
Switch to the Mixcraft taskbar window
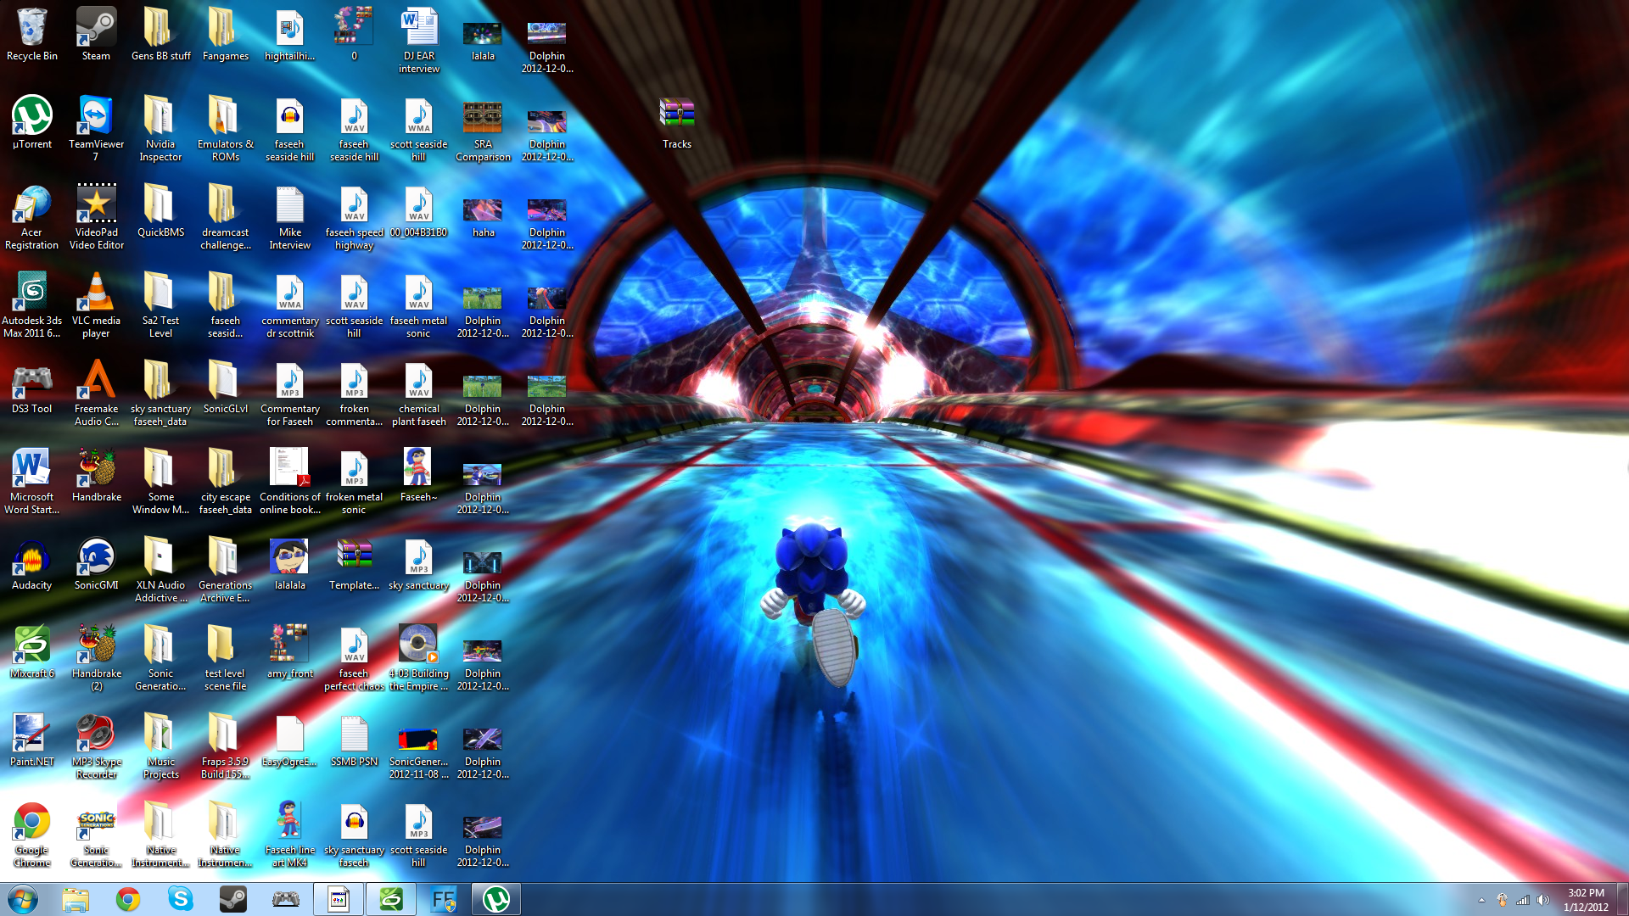coord(391,899)
